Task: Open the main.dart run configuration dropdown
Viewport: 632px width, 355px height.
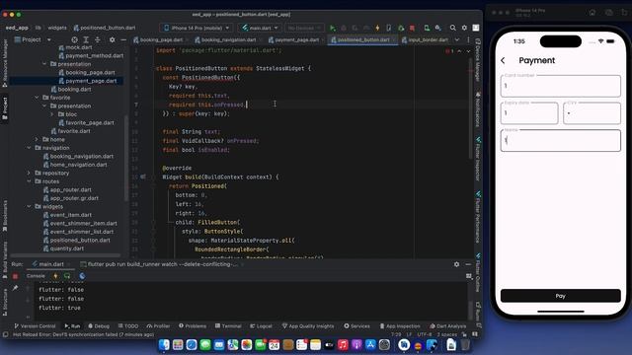Action: pyautogui.click(x=260, y=28)
